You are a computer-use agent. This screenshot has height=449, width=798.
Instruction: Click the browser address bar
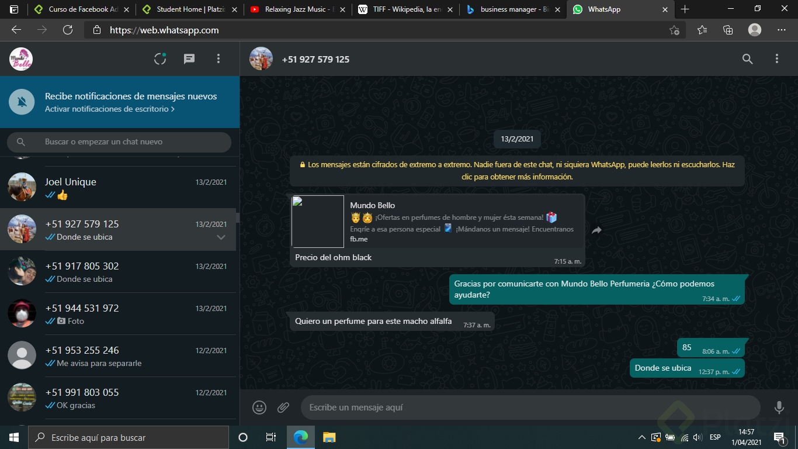pyautogui.click(x=386, y=30)
